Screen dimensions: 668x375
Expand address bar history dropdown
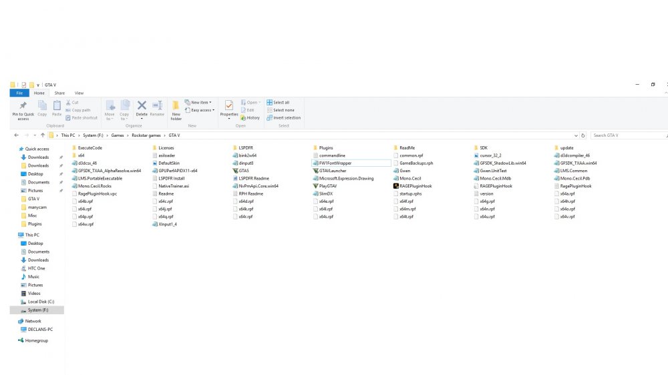click(576, 135)
